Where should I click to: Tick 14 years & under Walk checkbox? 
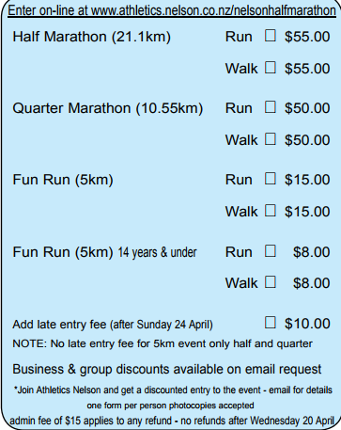click(271, 282)
